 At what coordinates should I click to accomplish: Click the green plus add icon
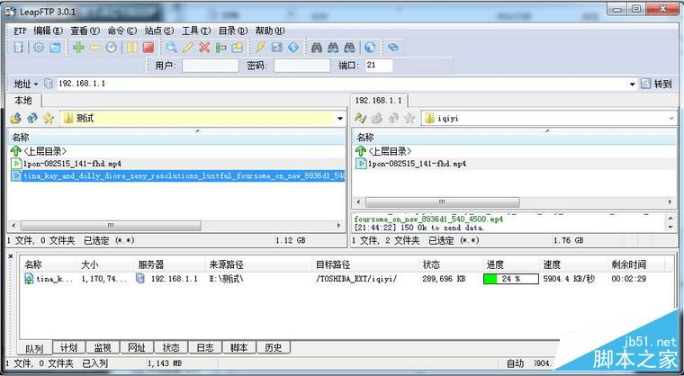78,48
